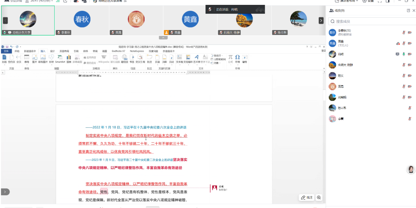Viewport: 416px width, 208px height.
Task: Open the 文件 tab in Word
Action: (x=6, y=51)
